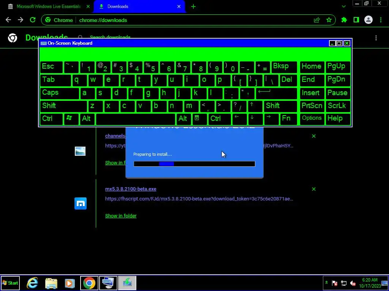Screen dimensions: 389x291
Task: Remove the channels download entry from list
Action: point(313,136)
